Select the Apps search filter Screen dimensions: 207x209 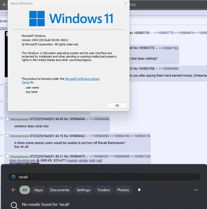coord(39,190)
